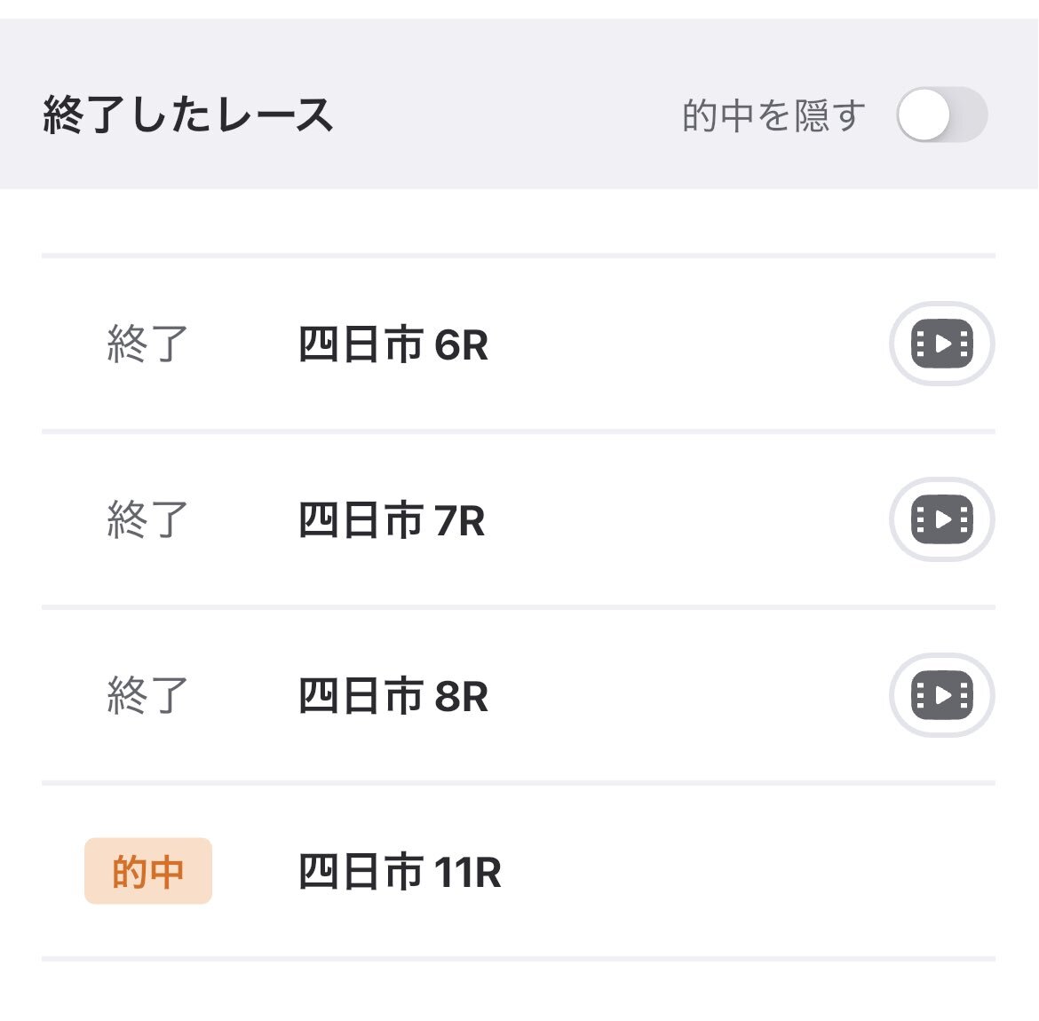This screenshot has height=1021, width=1039.
Task: Click the 四日市 venue name in the 6R row
Action: click(361, 345)
